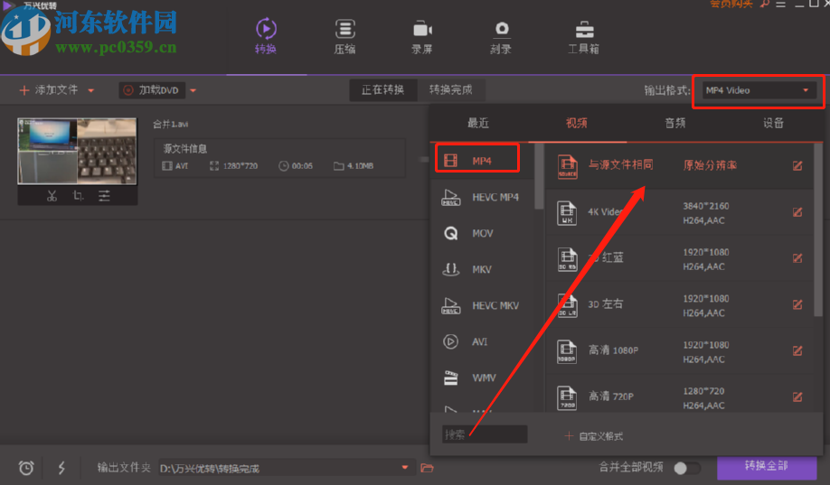Select the HEVC MKV format

[x=482, y=305]
